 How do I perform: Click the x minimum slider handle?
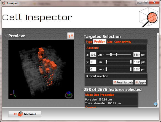tap(111, 55)
